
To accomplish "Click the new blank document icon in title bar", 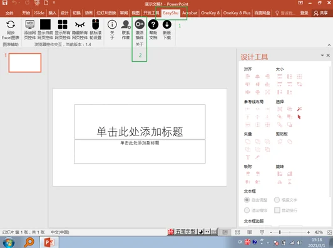I will click(46, 2).
